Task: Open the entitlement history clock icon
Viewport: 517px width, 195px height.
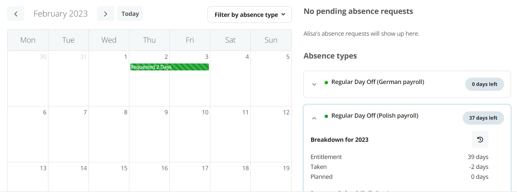Action: click(x=480, y=139)
